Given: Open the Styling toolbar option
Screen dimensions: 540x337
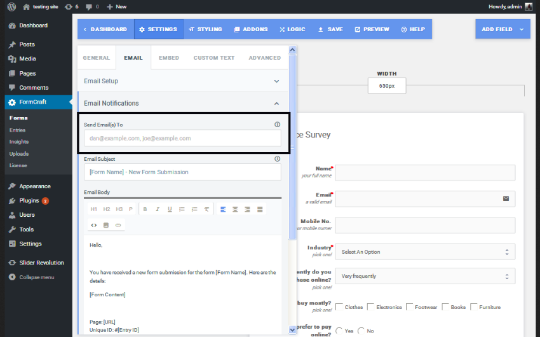Looking at the screenshot, I should click(x=206, y=29).
